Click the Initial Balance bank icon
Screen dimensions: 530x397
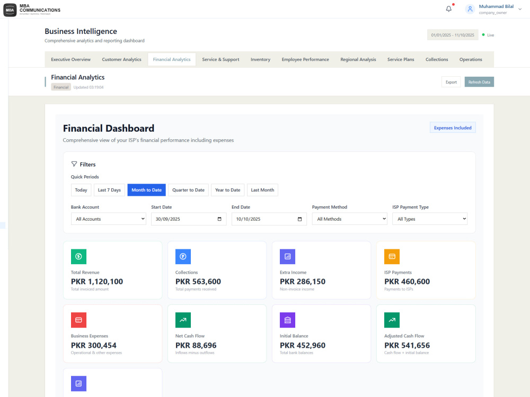287,320
